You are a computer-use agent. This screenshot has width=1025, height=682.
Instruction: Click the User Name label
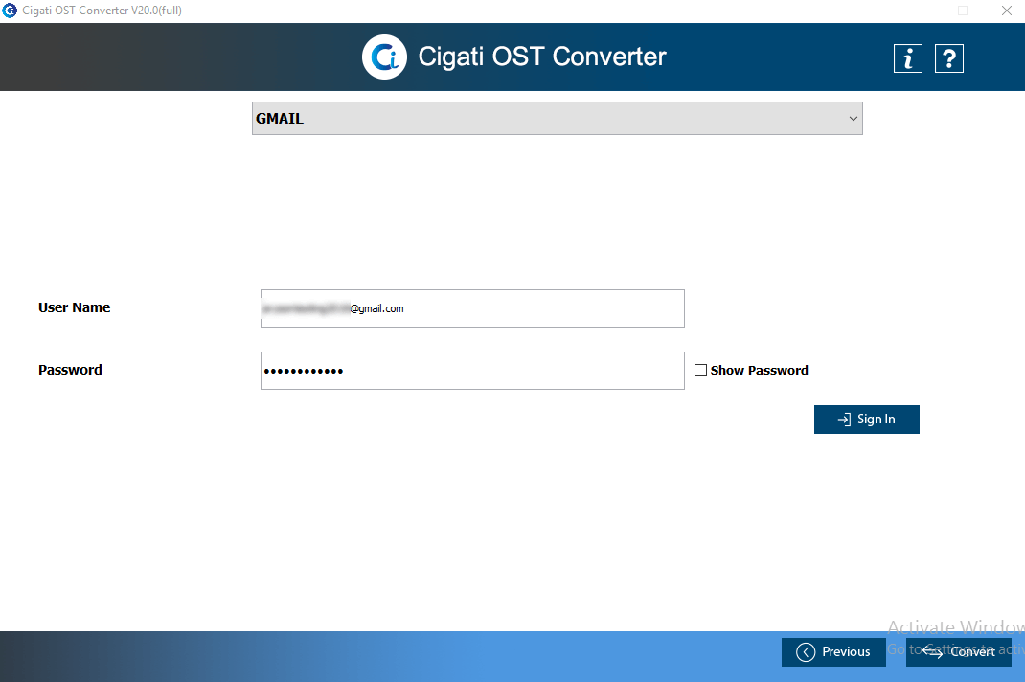75,307
